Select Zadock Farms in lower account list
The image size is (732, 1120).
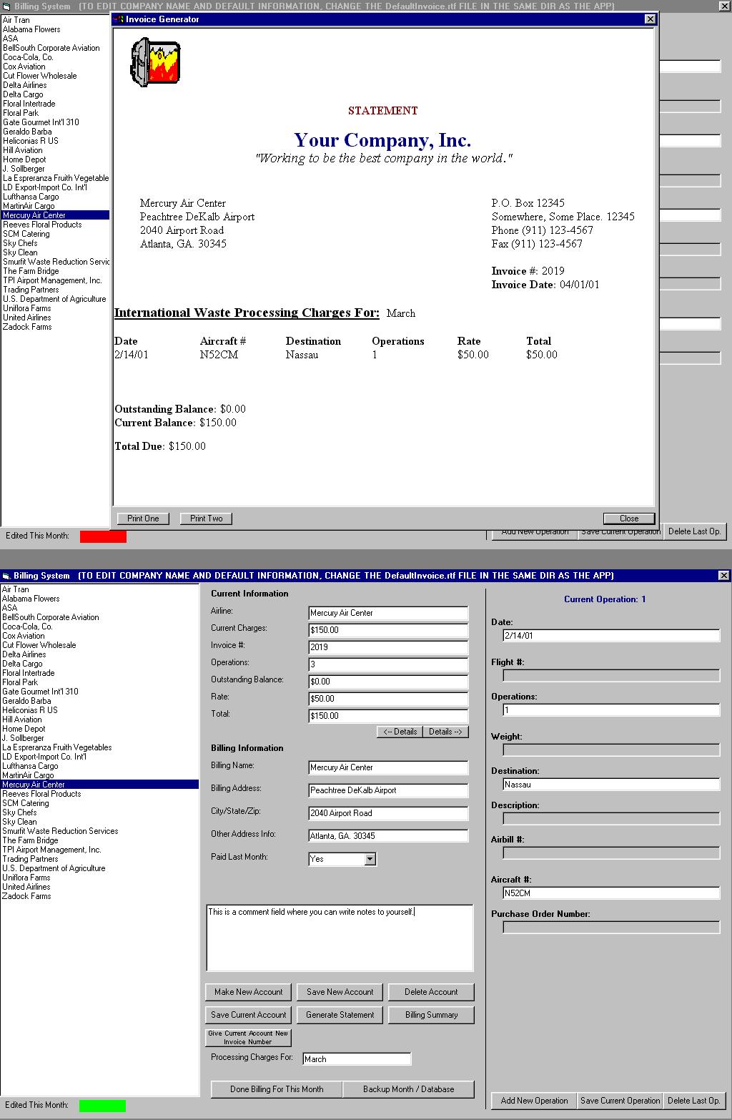pos(26,896)
